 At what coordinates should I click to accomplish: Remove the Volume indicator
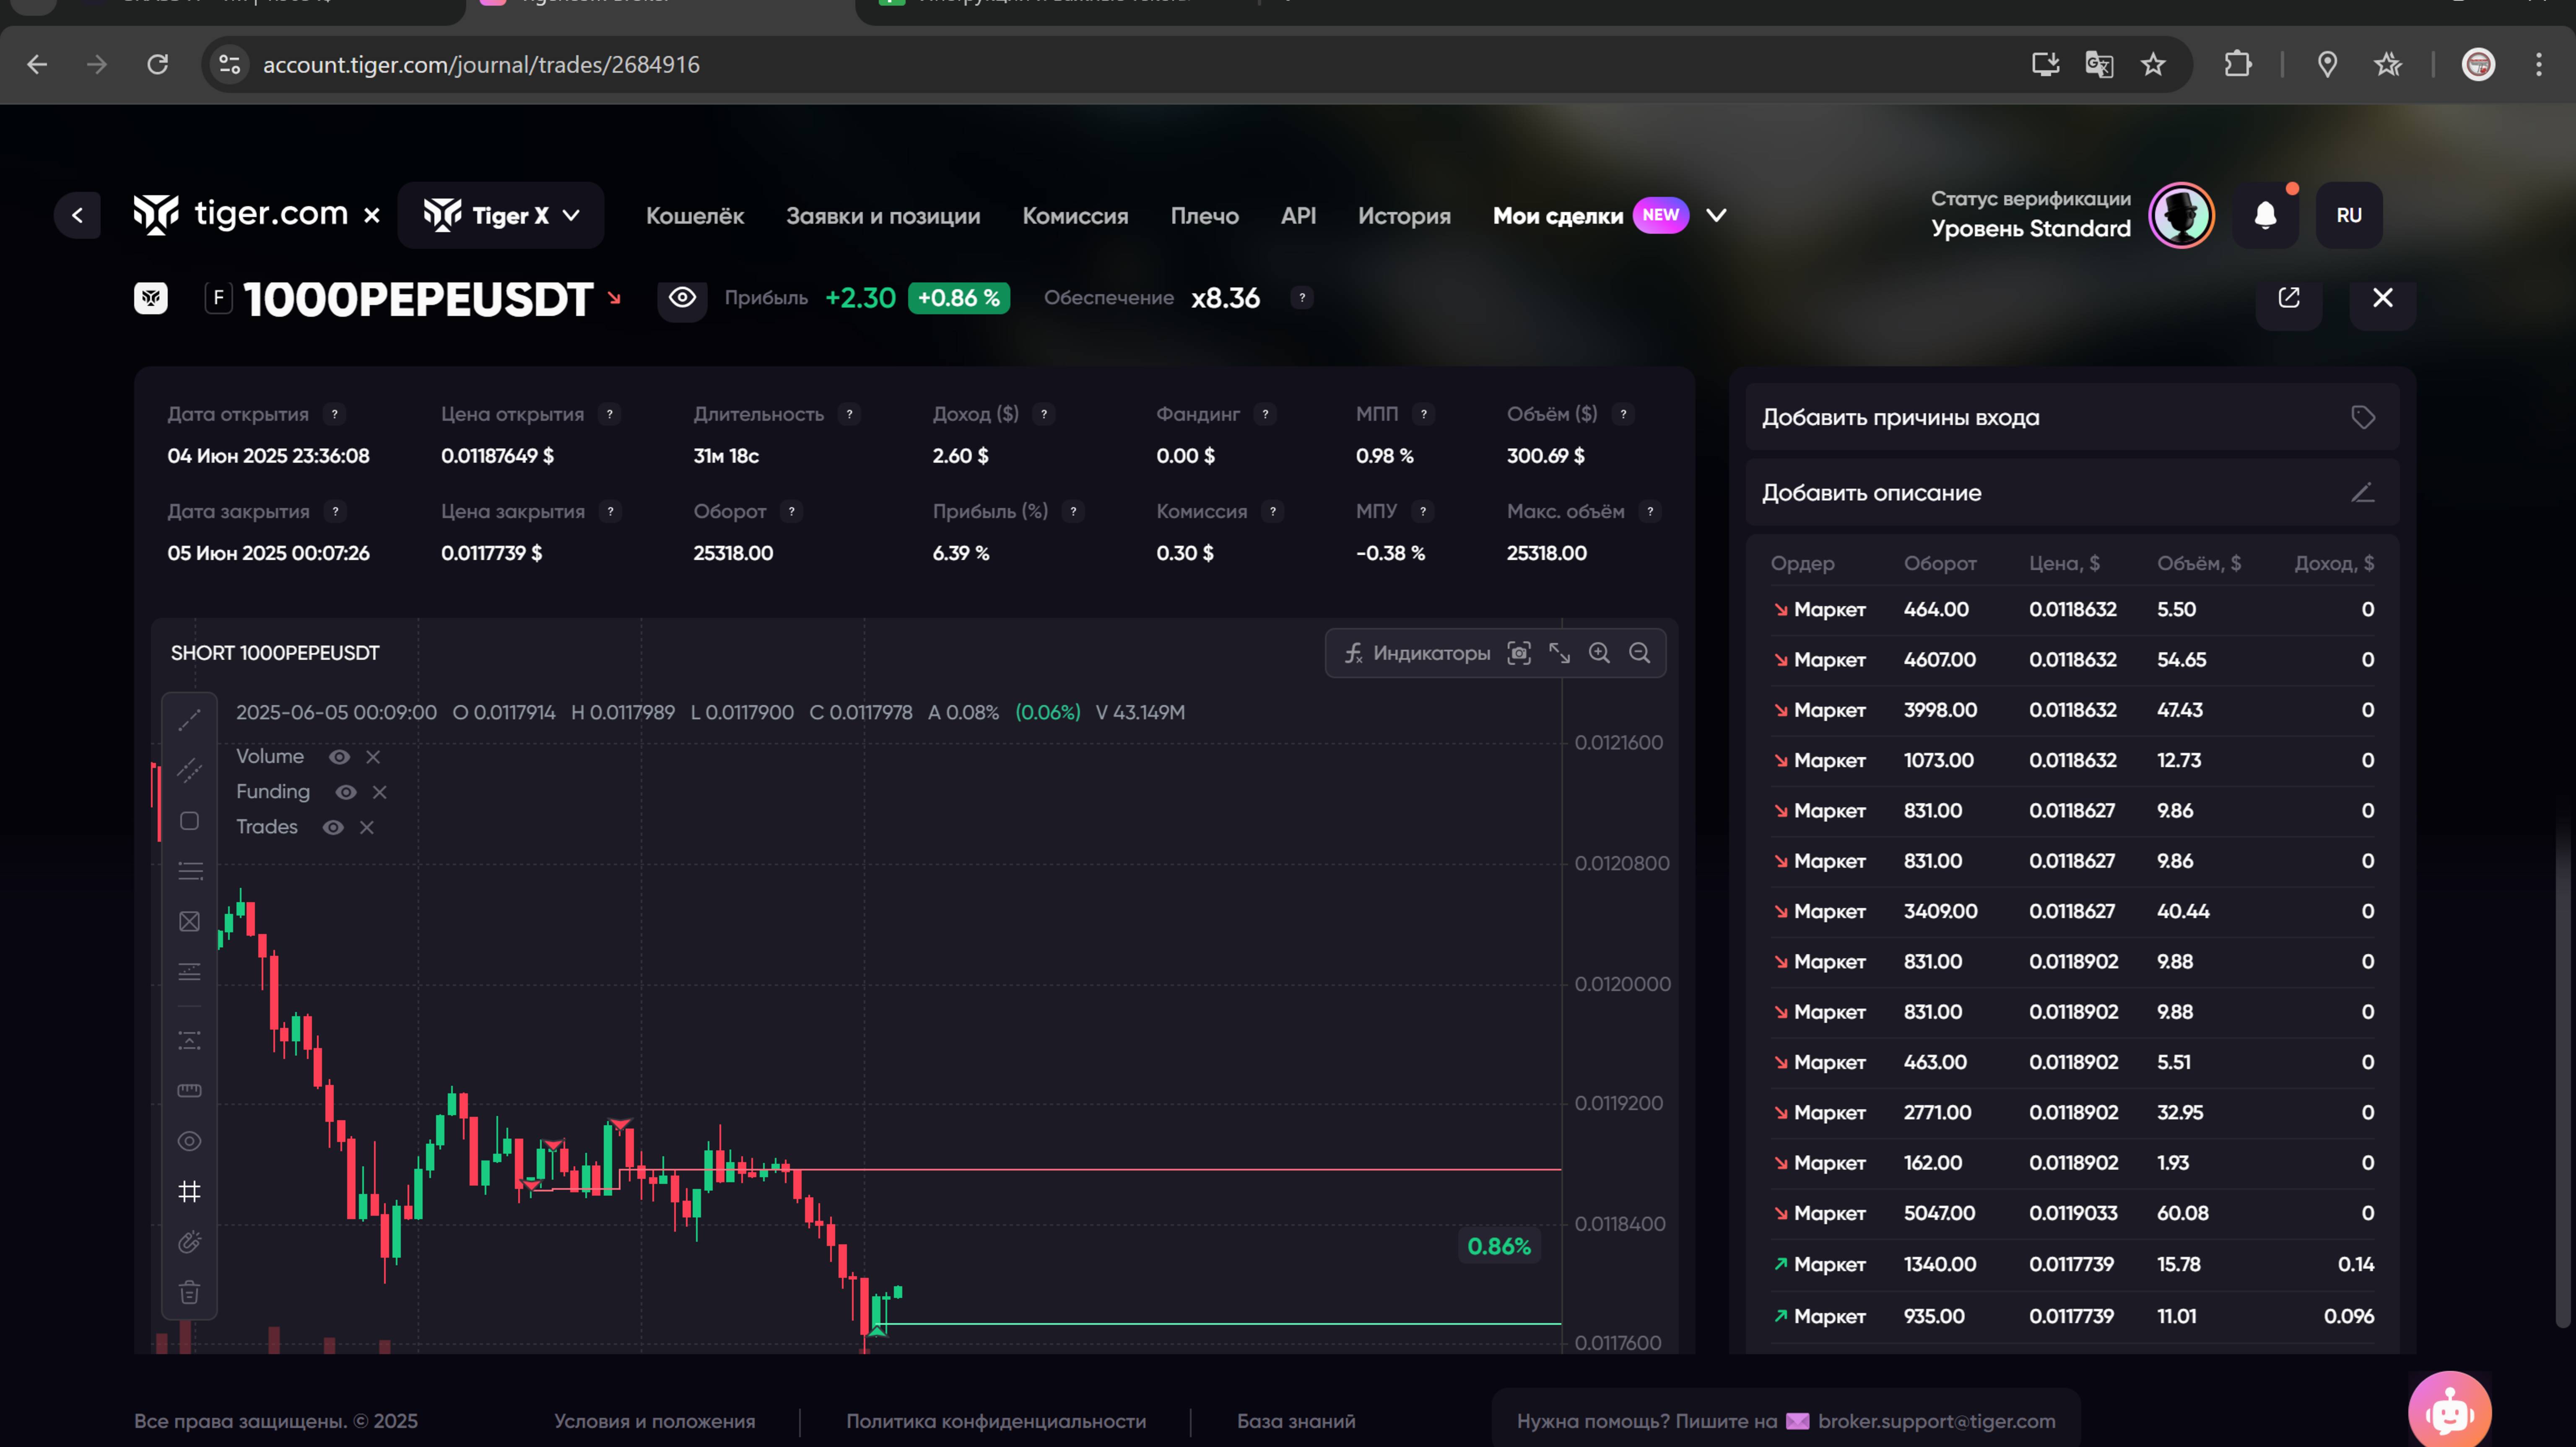[x=373, y=757]
